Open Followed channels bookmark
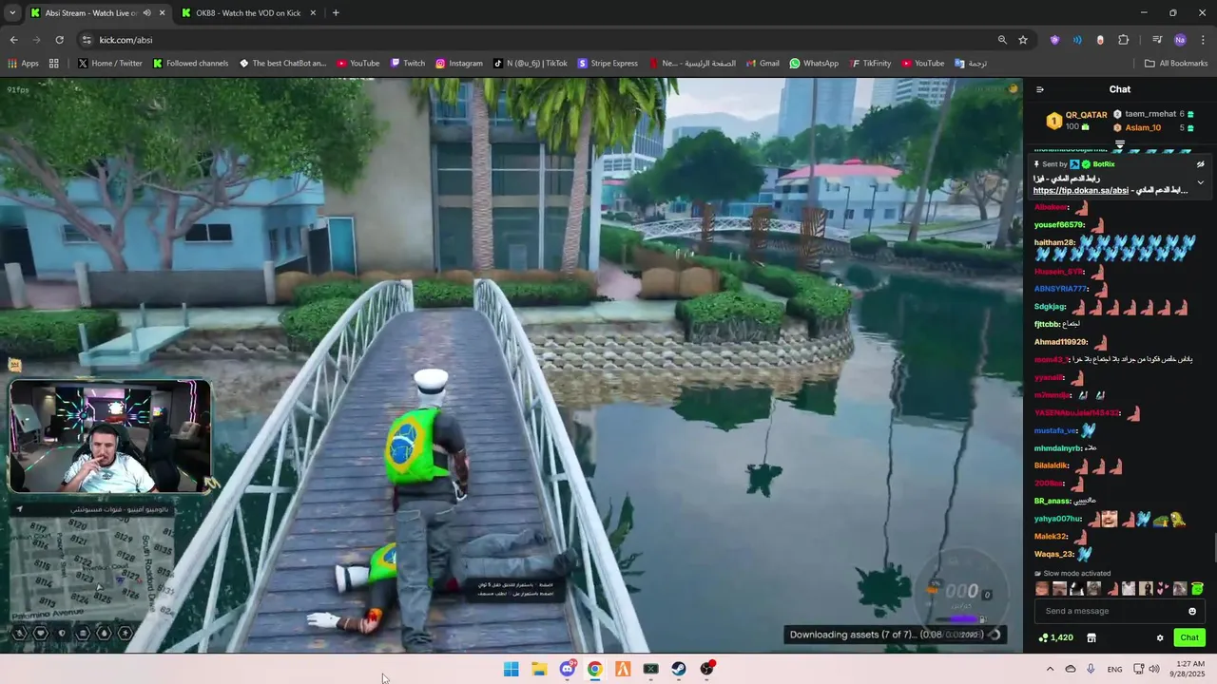 (190, 64)
